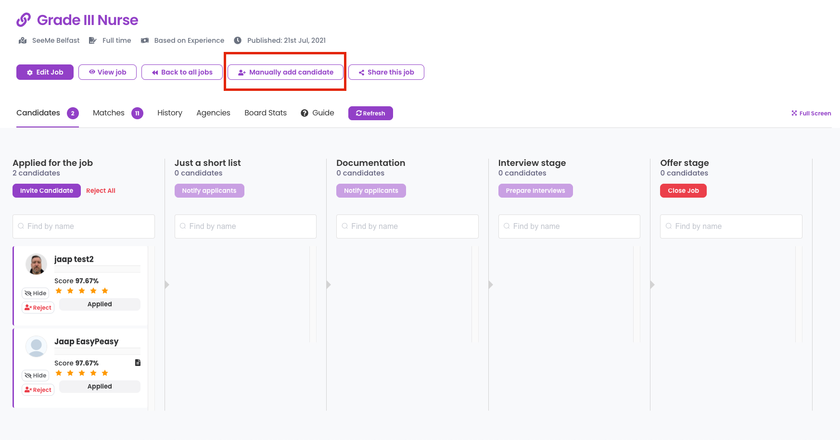Click the arrow between Interview and Offer columns

(x=652, y=285)
